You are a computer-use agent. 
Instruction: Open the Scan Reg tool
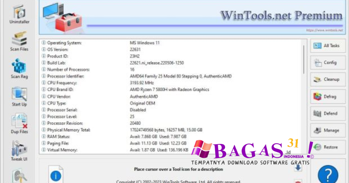pos(19,69)
